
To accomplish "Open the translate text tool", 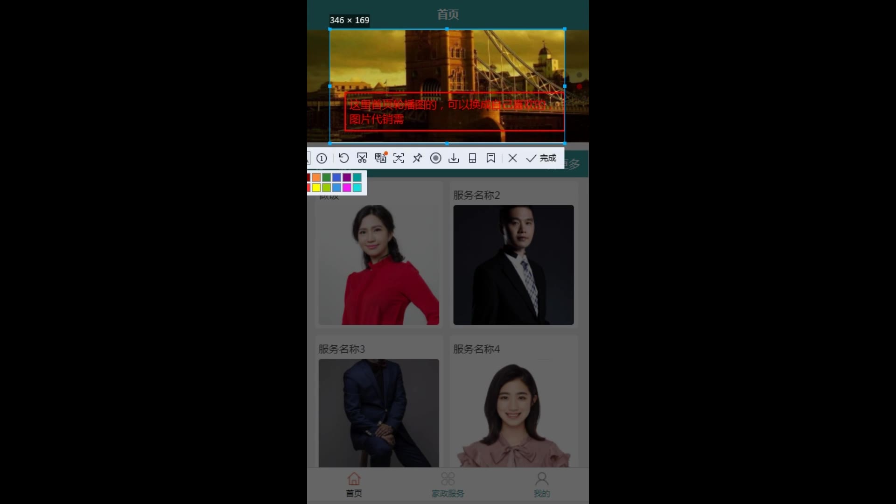I will (381, 158).
